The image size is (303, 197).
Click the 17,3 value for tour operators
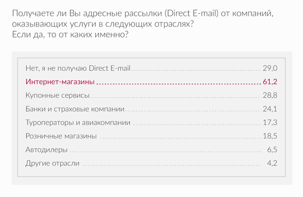[270, 123]
